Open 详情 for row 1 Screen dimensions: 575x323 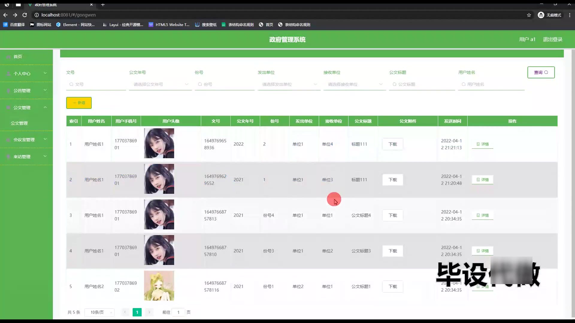point(482,144)
